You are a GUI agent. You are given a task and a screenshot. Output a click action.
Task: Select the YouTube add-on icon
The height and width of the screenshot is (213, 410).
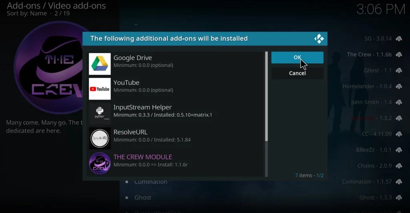tap(100, 89)
